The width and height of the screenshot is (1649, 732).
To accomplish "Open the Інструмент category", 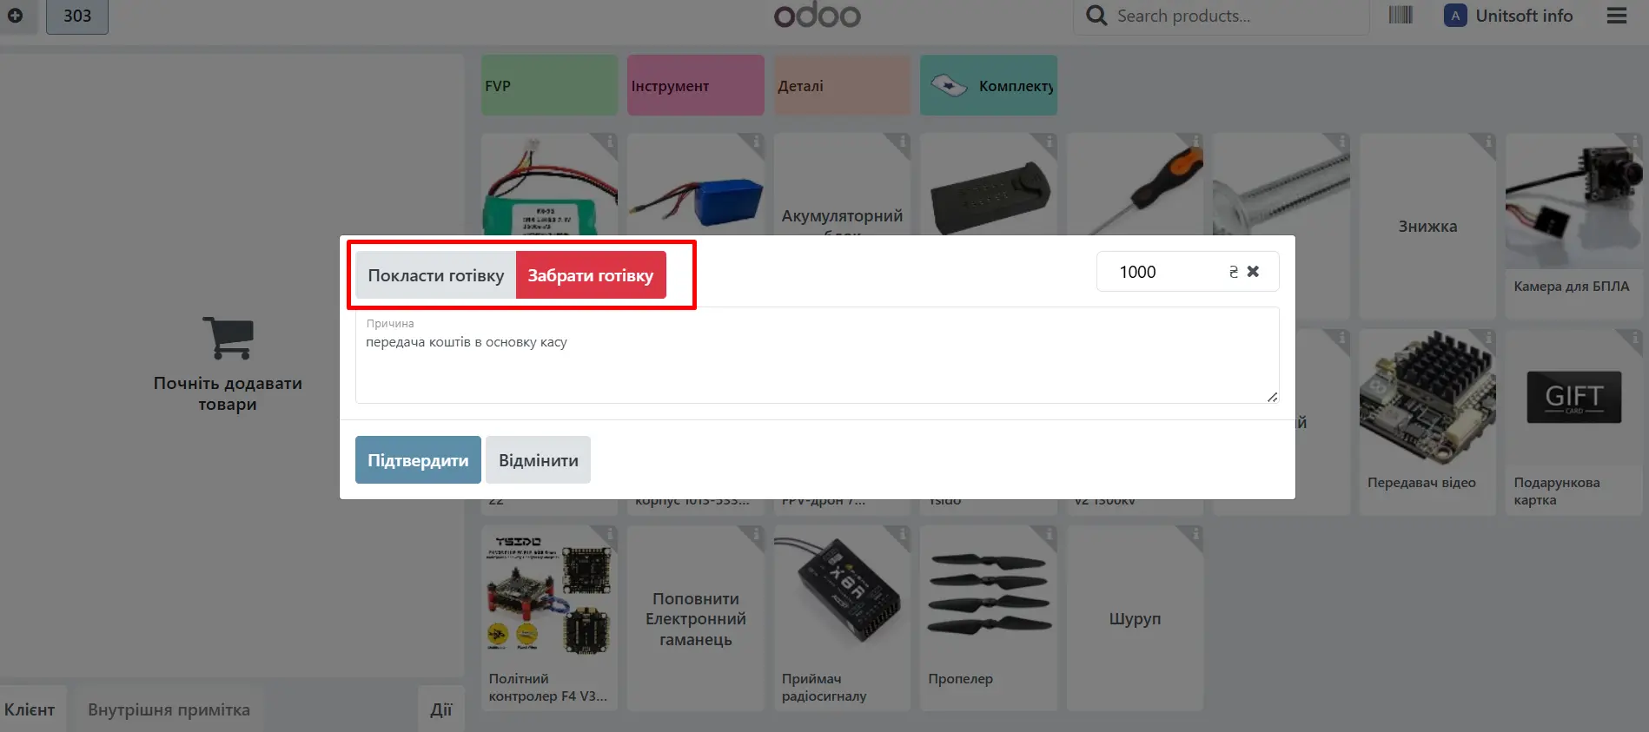I will [x=695, y=85].
